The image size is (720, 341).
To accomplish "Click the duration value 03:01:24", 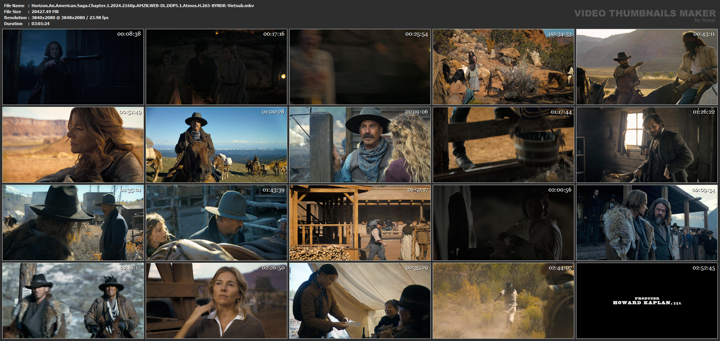I will point(41,24).
